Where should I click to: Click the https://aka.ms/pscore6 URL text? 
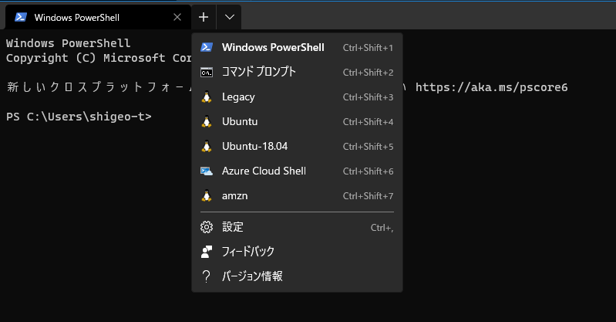(x=491, y=87)
